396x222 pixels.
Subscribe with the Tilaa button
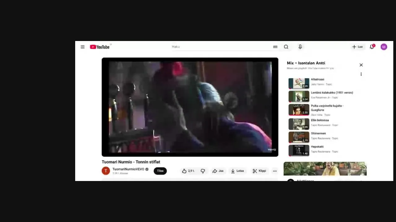160,171
